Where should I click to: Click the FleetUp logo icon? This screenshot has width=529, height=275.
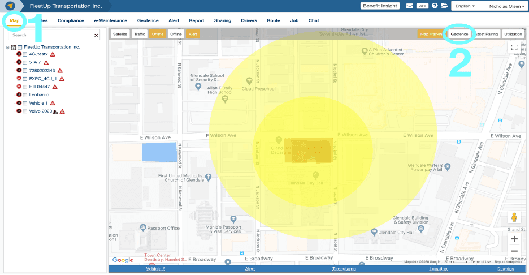click(x=10, y=6)
